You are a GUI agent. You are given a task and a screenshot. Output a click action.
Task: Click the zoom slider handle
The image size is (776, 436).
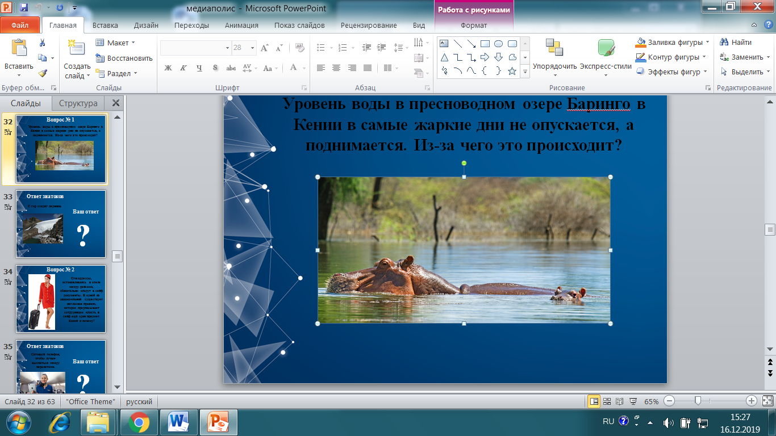698,401
